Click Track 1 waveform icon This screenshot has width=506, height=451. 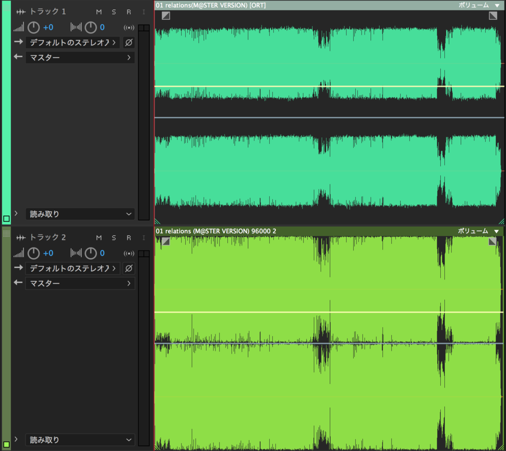coord(21,12)
